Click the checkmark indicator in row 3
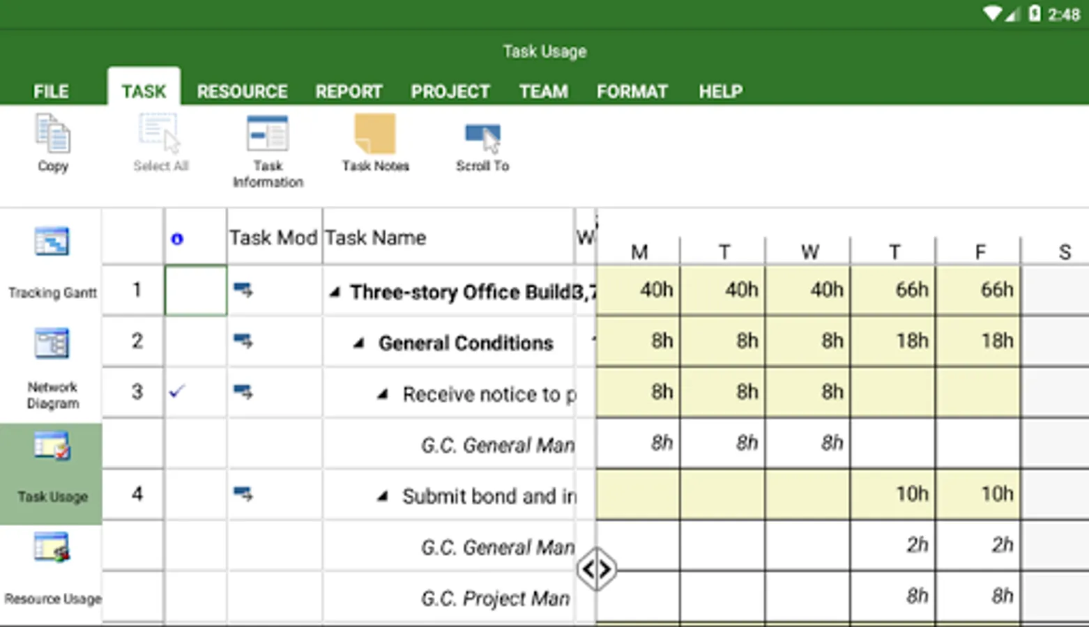The image size is (1089, 627). tap(177, 392)
